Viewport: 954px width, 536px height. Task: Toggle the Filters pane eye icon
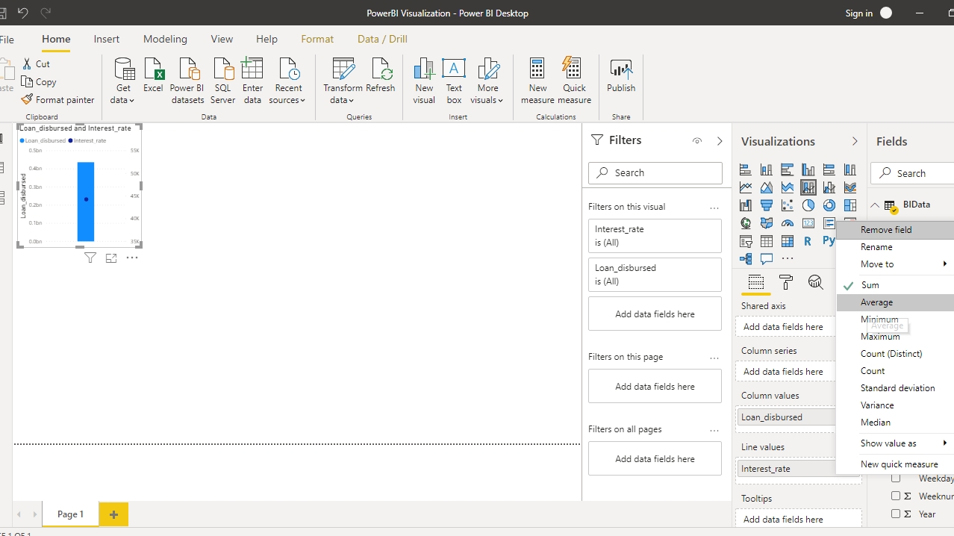pos(697,141)
